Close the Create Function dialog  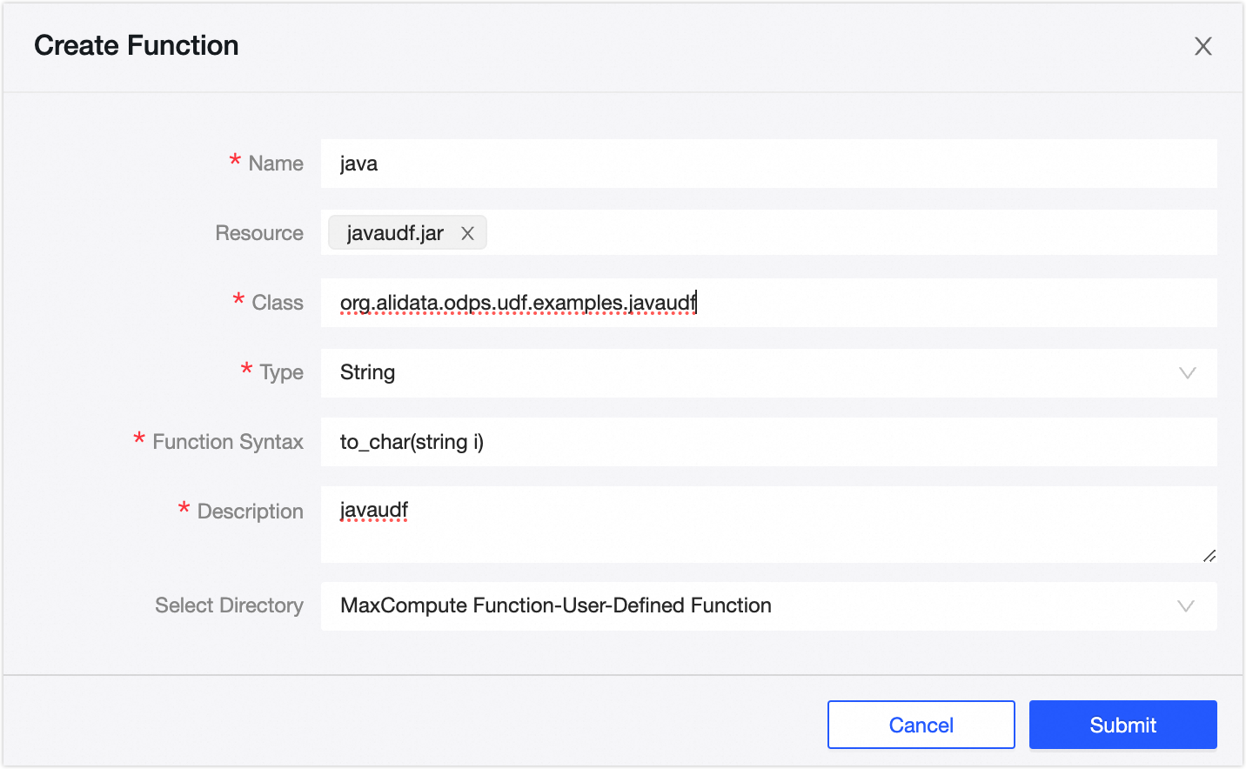1202,46
